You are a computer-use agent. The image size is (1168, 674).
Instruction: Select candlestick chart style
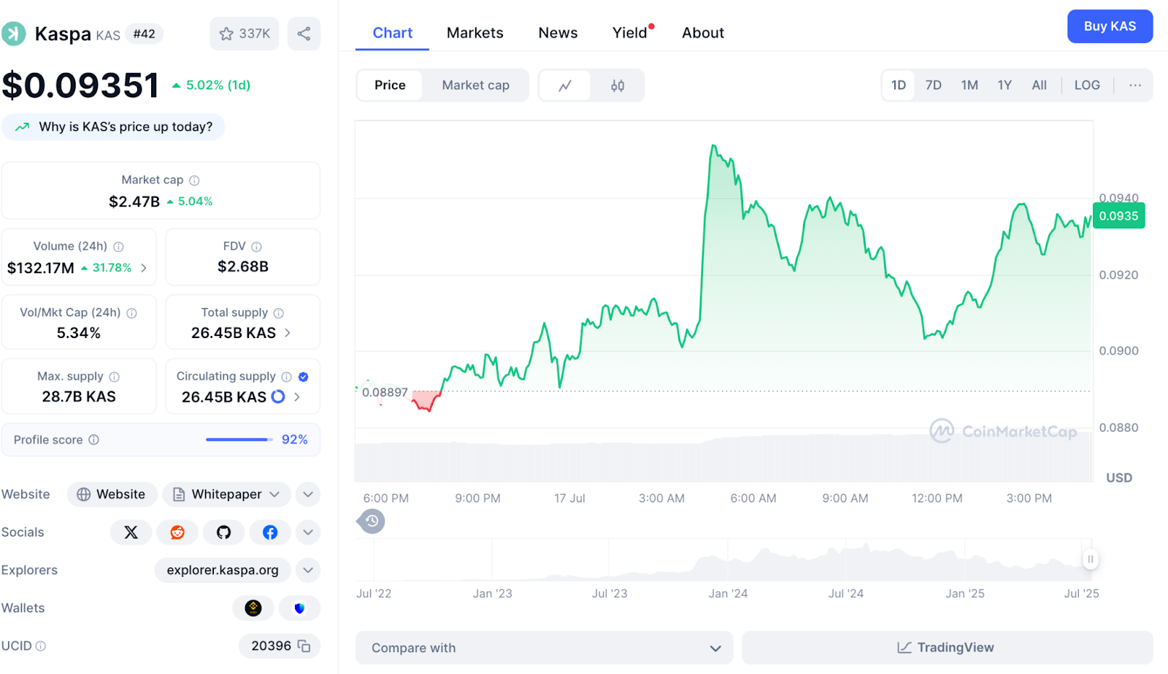(618, 85)
